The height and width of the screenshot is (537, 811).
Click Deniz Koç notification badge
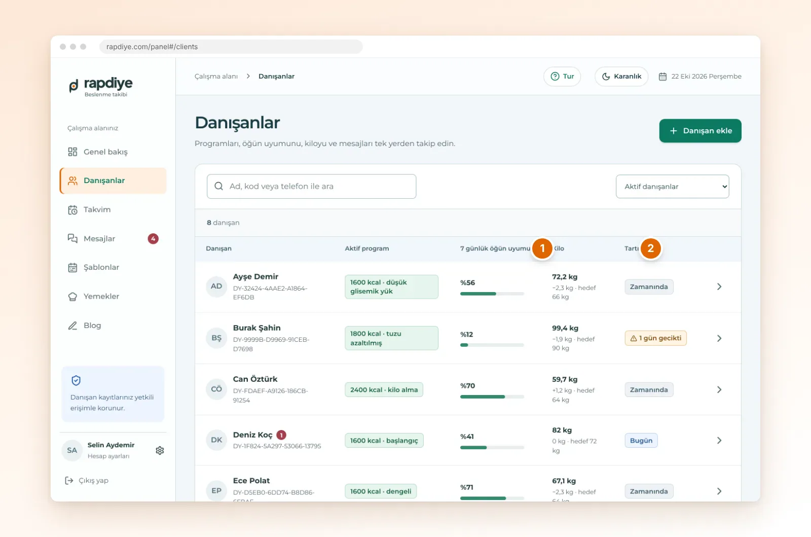281,435
